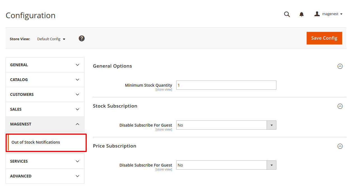Click the Minimum Stock Quantity label
Image resolution: width=350 pixels, height=192 pixels.
[x=149, y=85]
